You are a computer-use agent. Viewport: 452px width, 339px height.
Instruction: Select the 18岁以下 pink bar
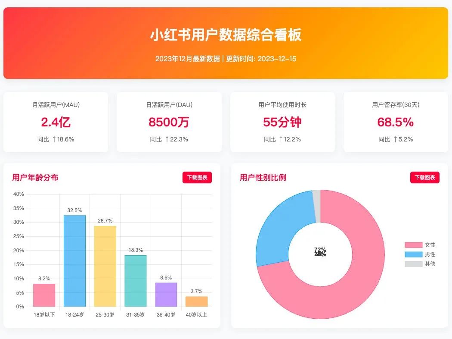tap(44, 295)
